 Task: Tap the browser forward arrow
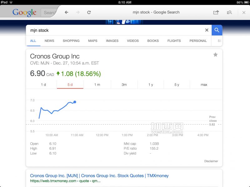click(x=77, y=12)
